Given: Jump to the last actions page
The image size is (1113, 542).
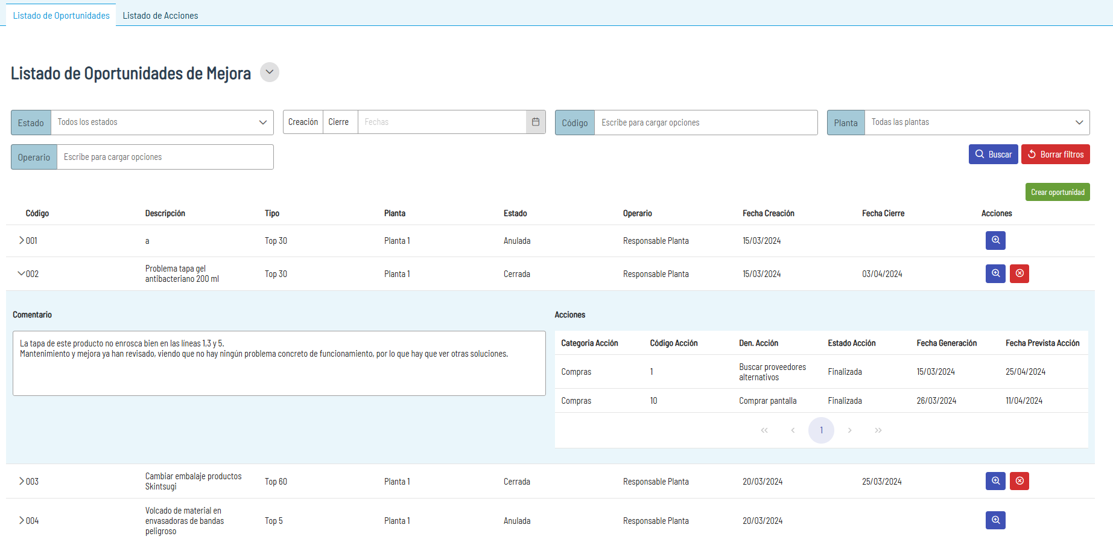Looking at the screenshot, I should 878,430.
